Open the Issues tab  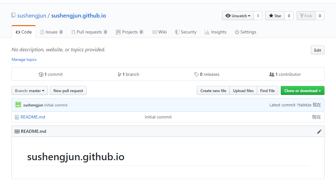(51, 32)
